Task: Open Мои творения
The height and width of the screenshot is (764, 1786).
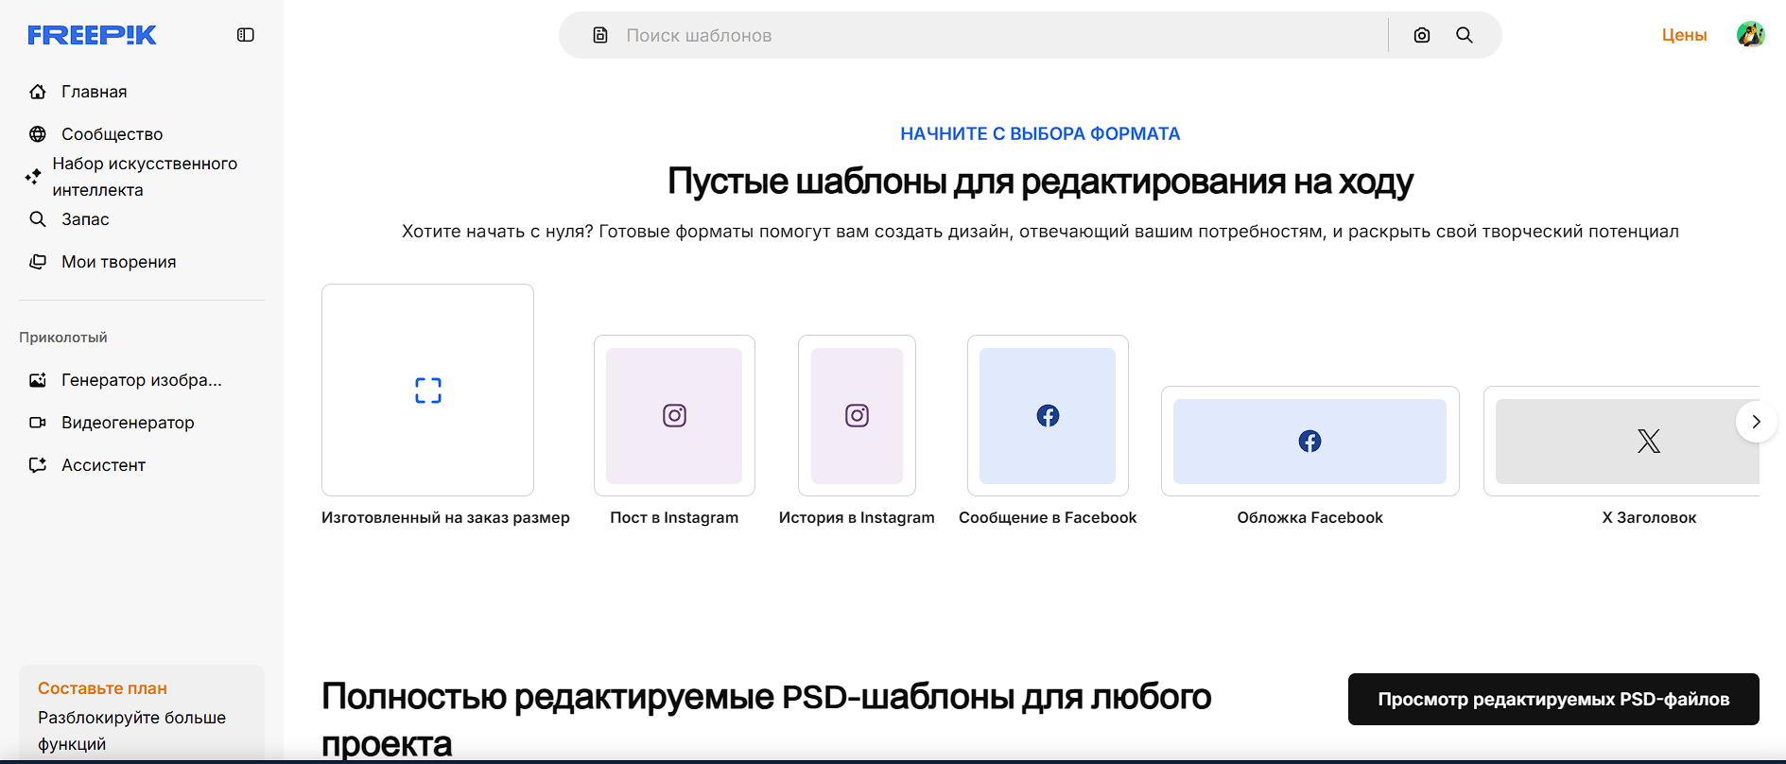Action: coord(118,262)
